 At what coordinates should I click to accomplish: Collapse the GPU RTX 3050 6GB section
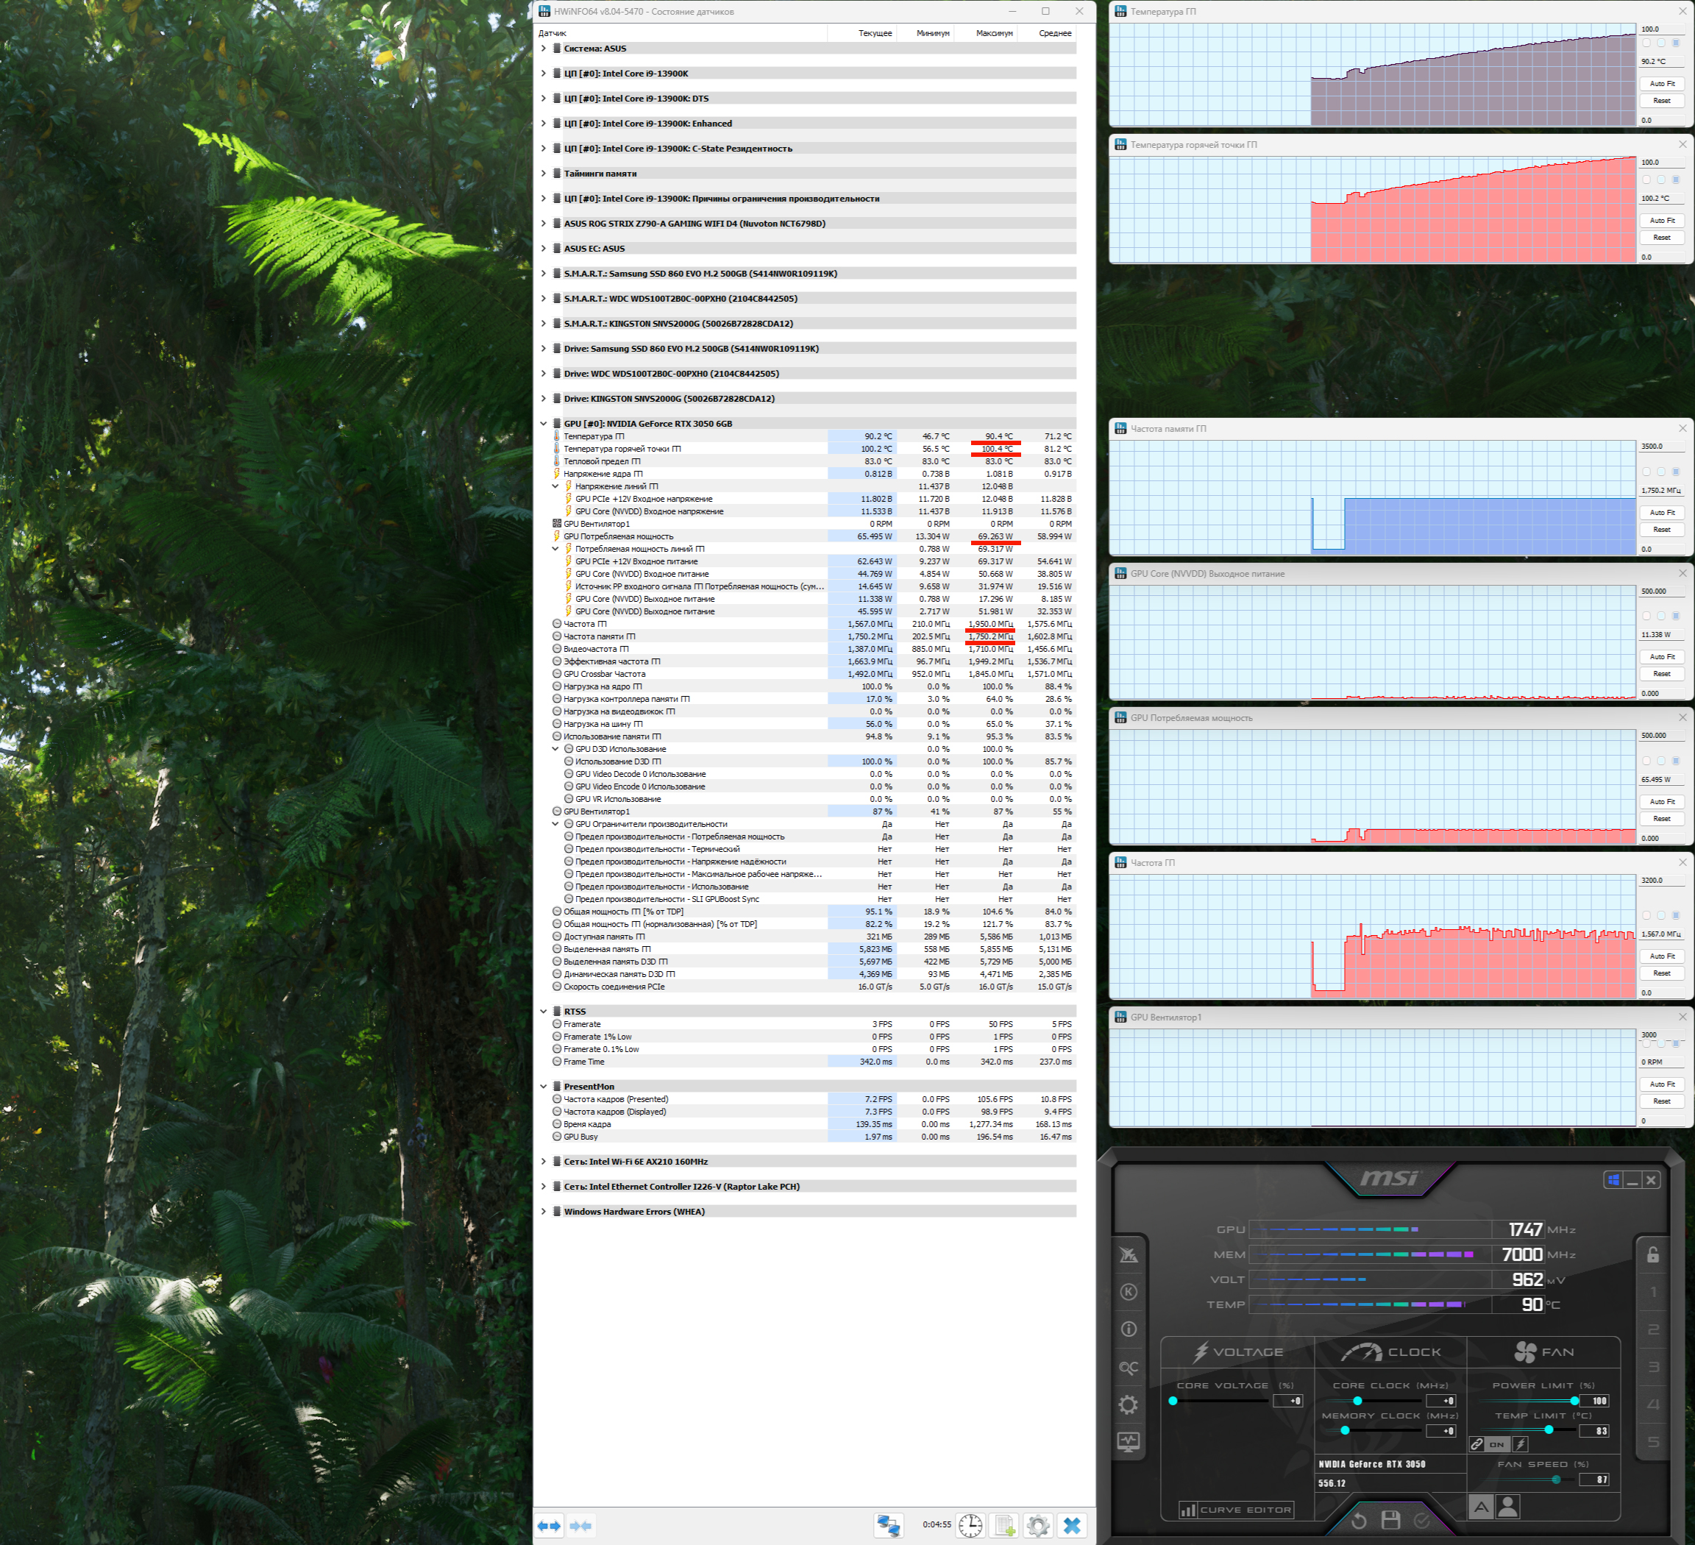[x=543, y=424]
